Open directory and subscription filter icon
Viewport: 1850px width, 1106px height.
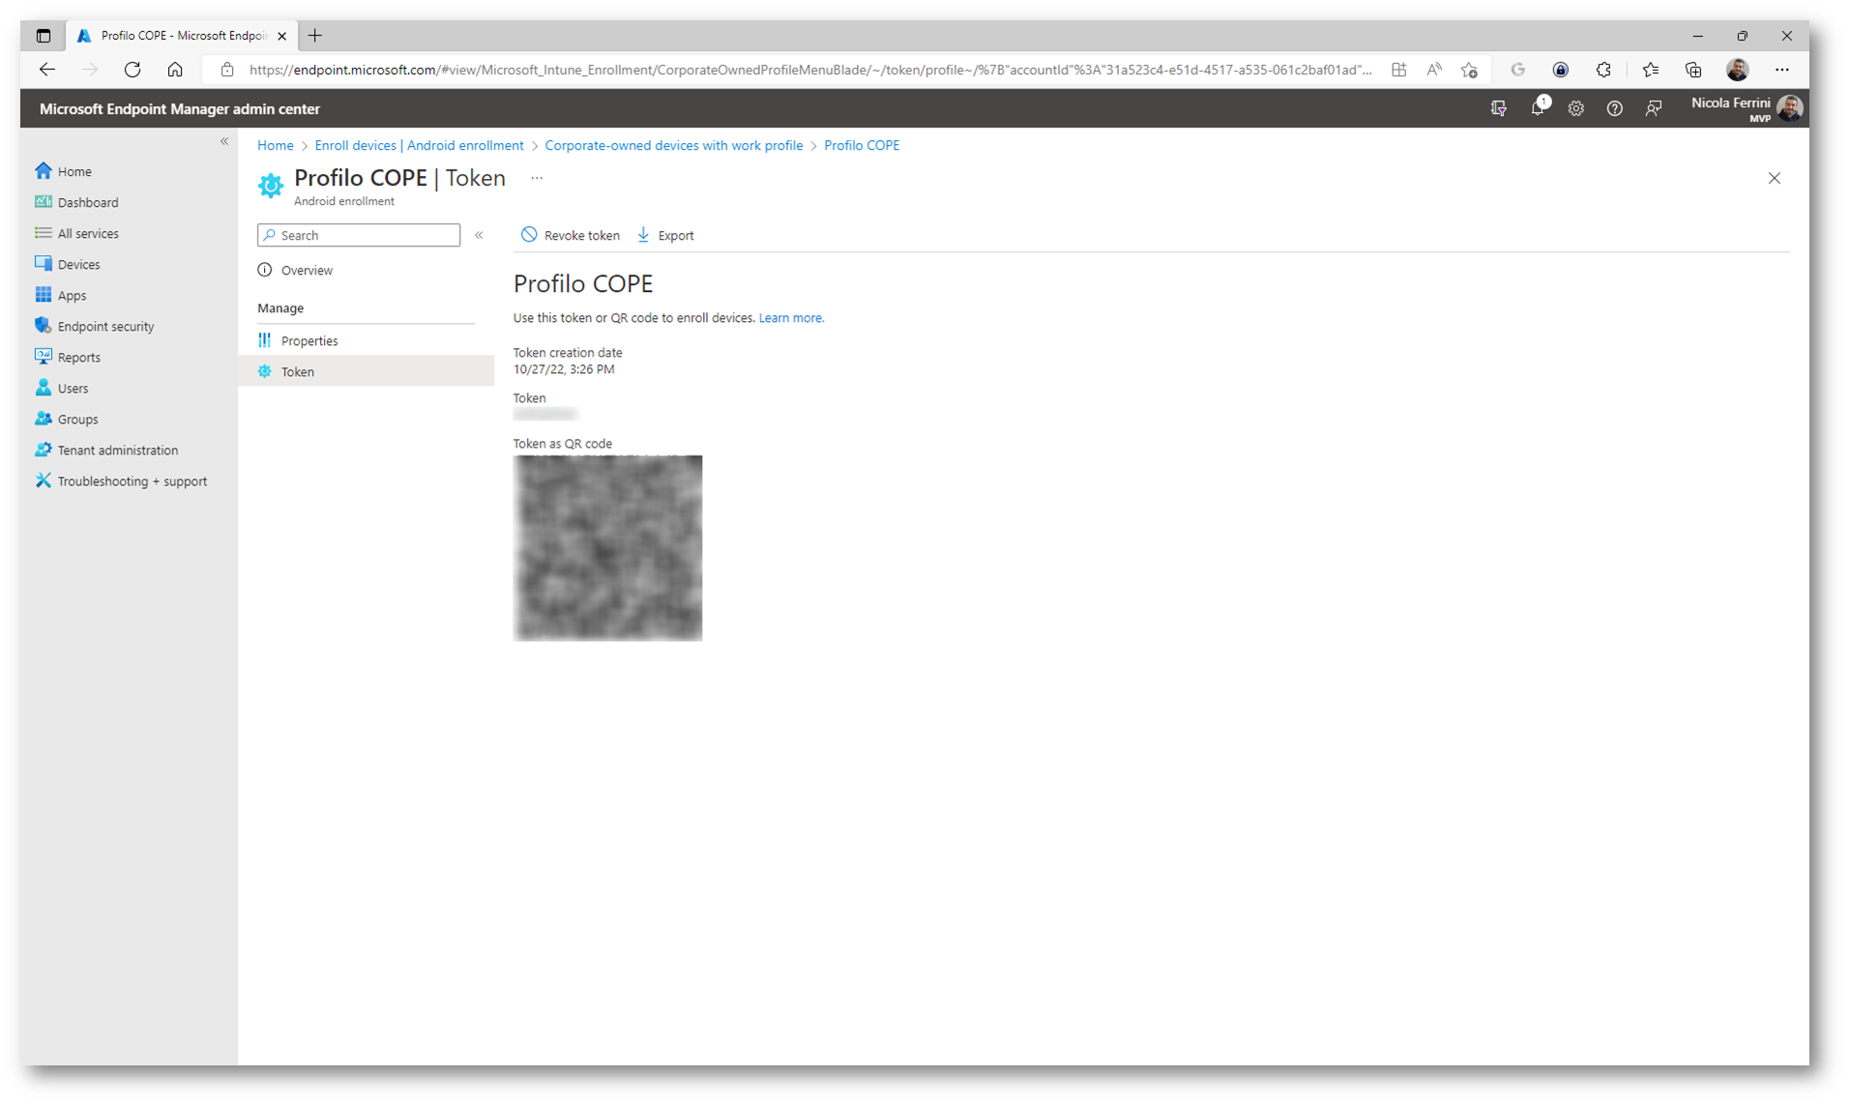click(1499, 108)
